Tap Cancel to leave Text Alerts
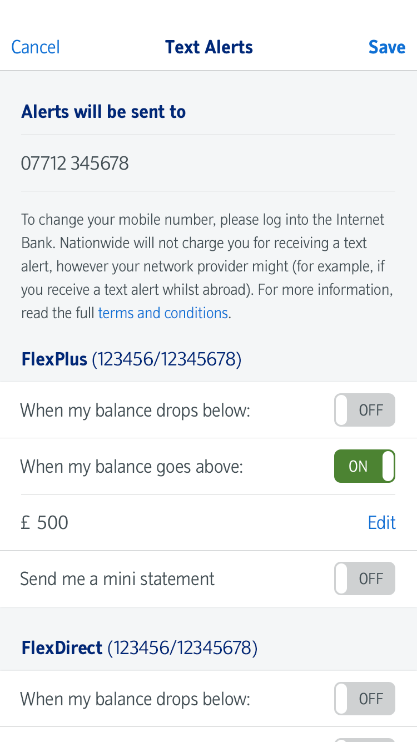The height and width of the screenshot is (742, 417). 36,47
